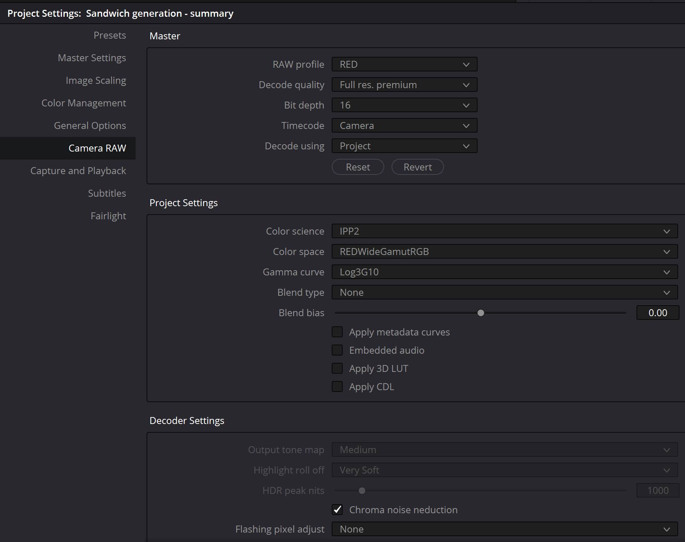The width and height of the screenshot is (685, 542).
Task: Open General Options section
Action: (90, 126)
